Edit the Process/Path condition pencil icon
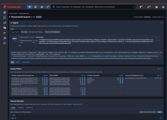This screenshot has height=120, width=167. click(x=157, y=37)
